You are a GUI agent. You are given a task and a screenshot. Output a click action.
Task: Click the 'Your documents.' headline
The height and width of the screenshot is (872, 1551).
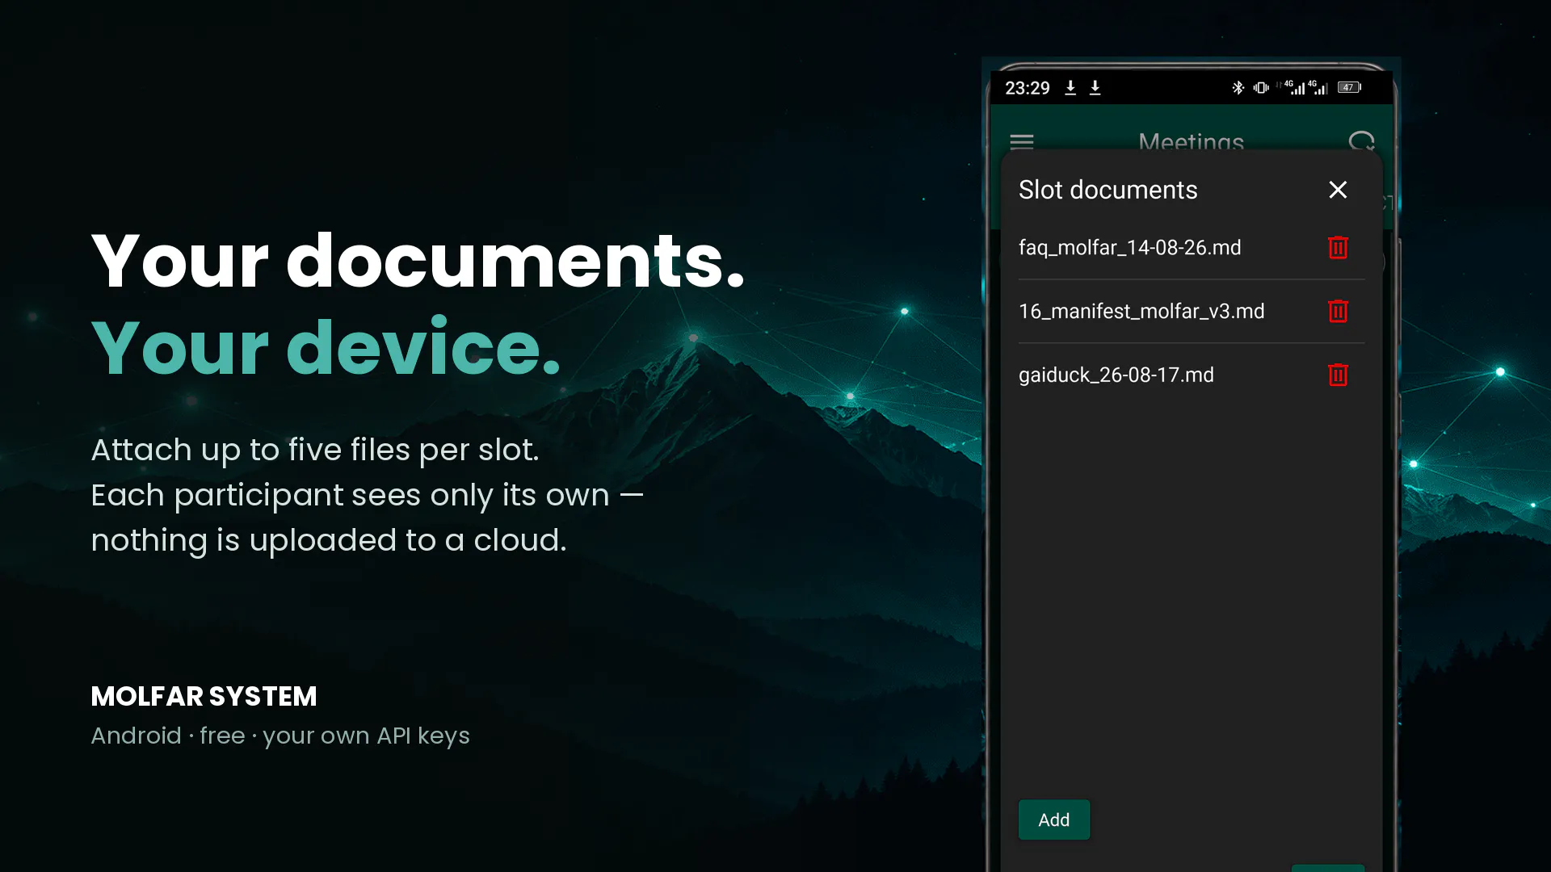418,260
